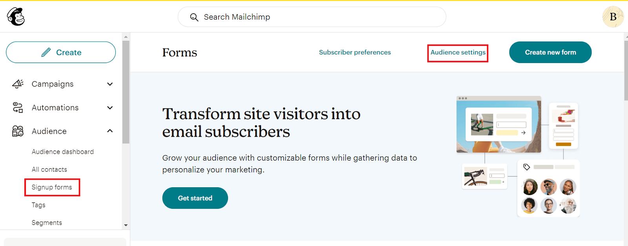Collapse the Audience menu chevron
Image resolution: width=628 pixels, height=246 pixels.
click(x=110, y=131)
